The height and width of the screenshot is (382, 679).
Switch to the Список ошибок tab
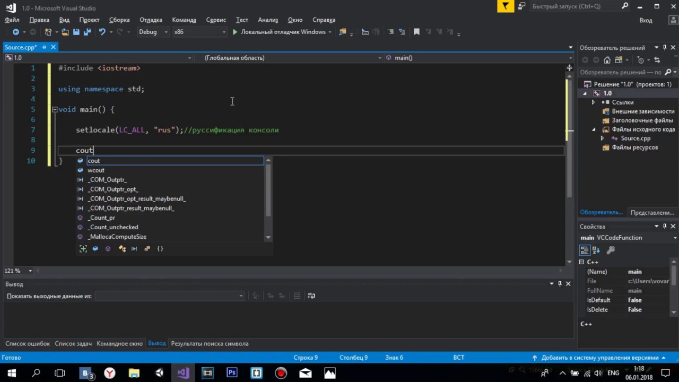tap(28, 343)
